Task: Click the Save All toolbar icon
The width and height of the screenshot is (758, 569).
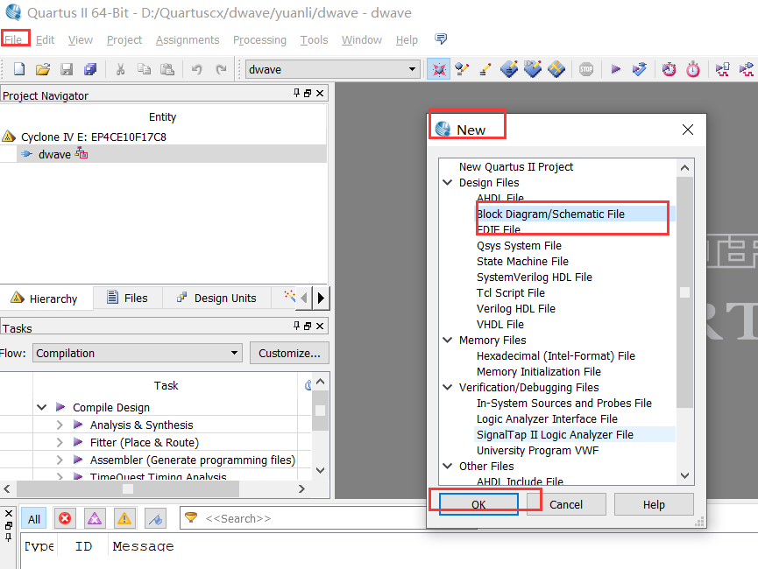Action: pyautogui.click(x=90, y=69)
